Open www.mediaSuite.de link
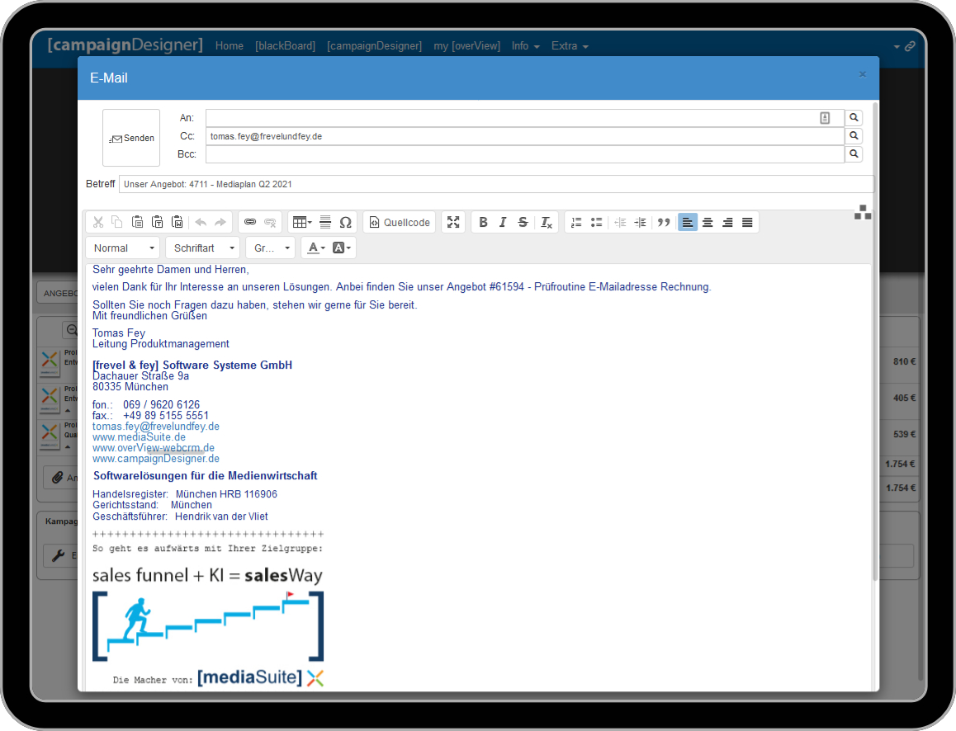The image size is (956, 731). (x=139, y=437)
